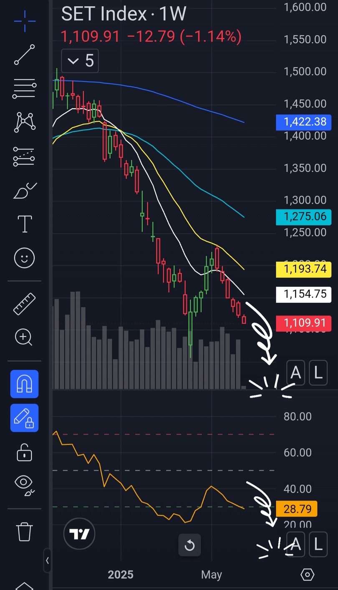
Task: Open the Fibonacci retracement tools
Action: pyautogui.click(x=24, y=88)
